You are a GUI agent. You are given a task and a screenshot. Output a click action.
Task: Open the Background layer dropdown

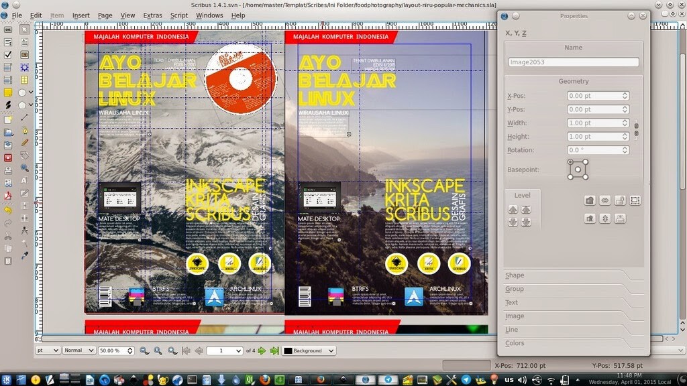pos(309,350)
